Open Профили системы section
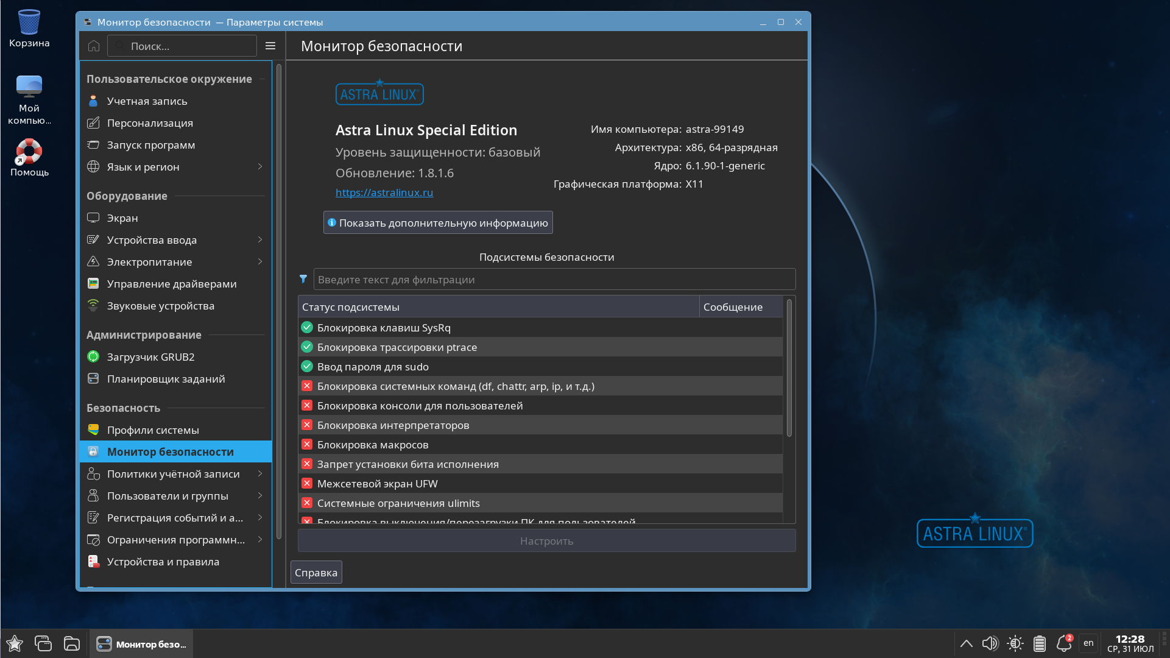The width and height of the screenshot is (1170, 658). click(152, 430)
